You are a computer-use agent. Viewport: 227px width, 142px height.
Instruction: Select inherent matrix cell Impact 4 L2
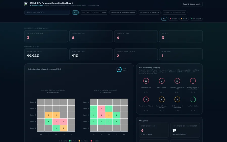click(48, 122)
